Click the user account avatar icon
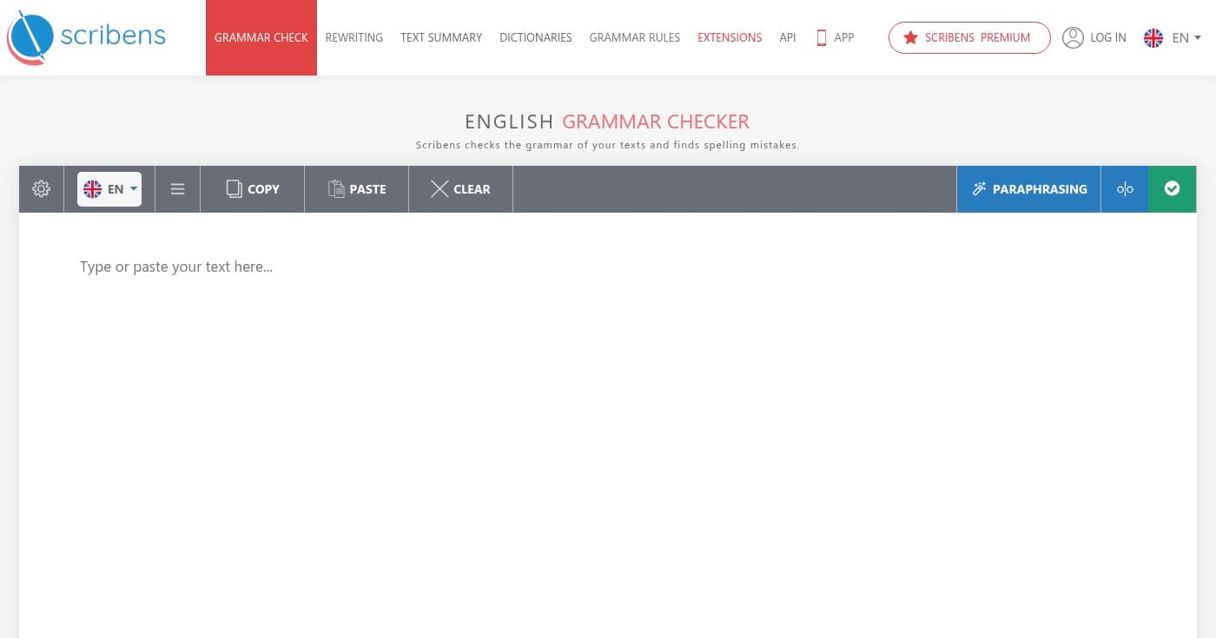 pyautogui.click(x=1073, y=37)
